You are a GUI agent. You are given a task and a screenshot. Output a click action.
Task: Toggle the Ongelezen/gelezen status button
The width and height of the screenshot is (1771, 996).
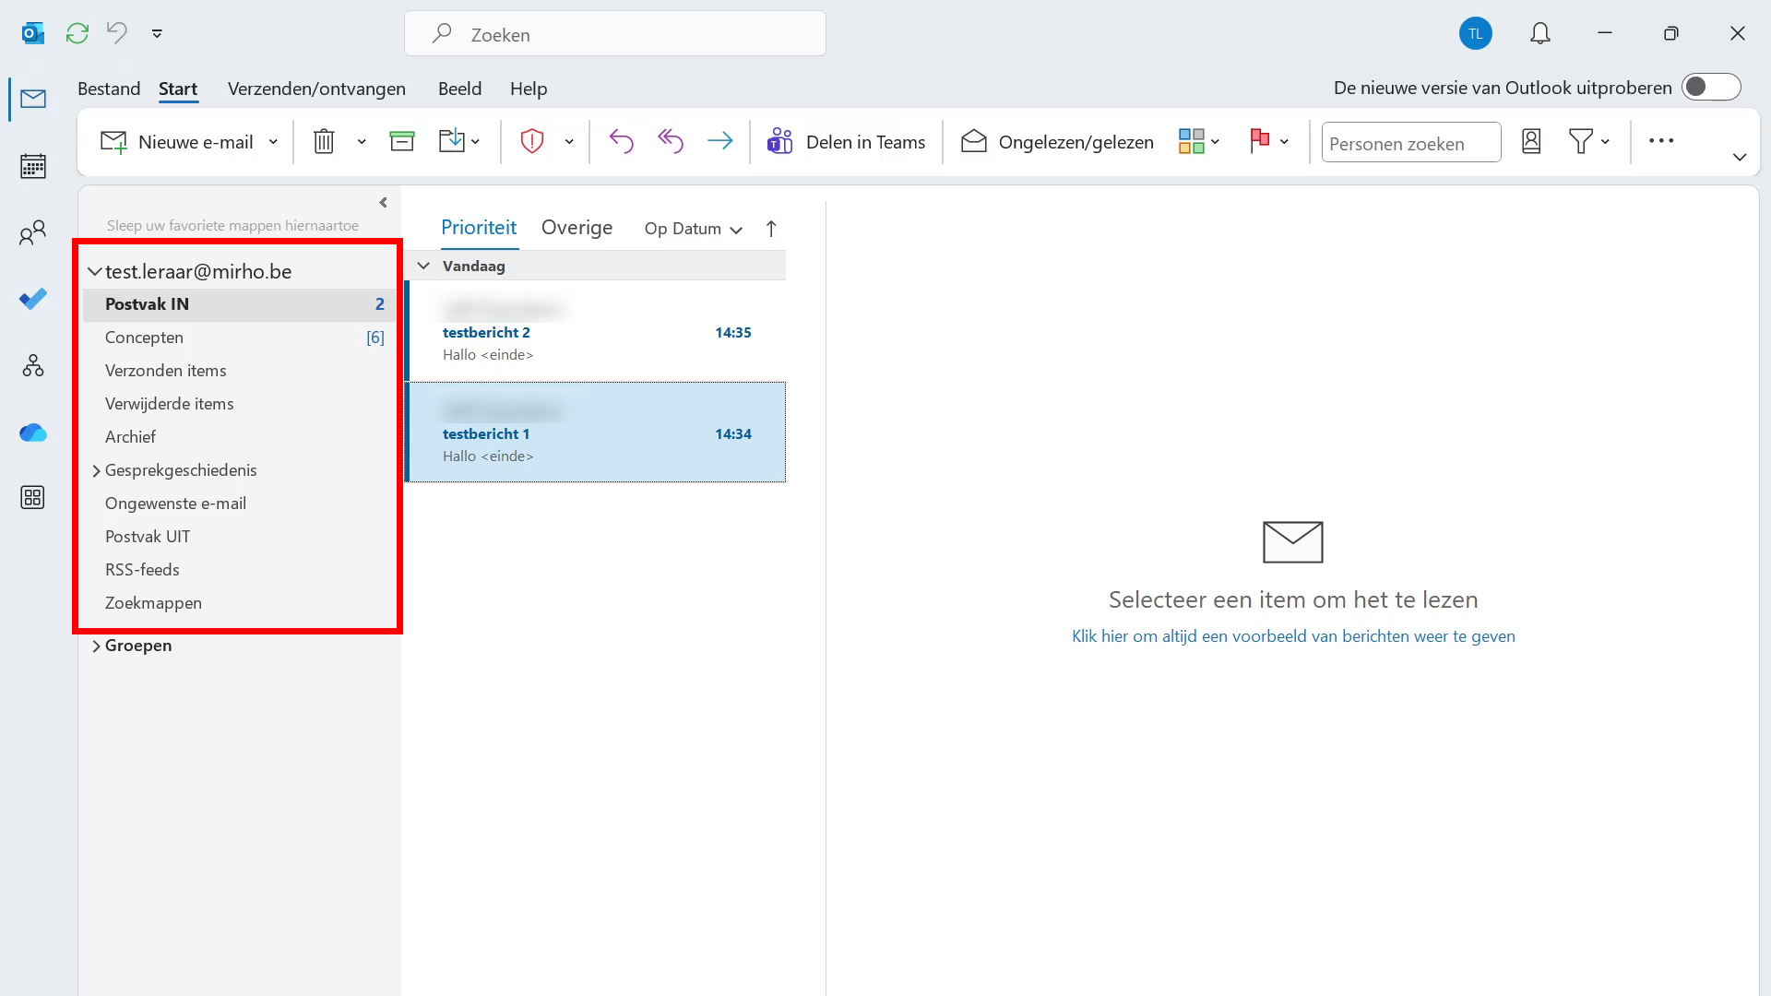pos(1057,142)
